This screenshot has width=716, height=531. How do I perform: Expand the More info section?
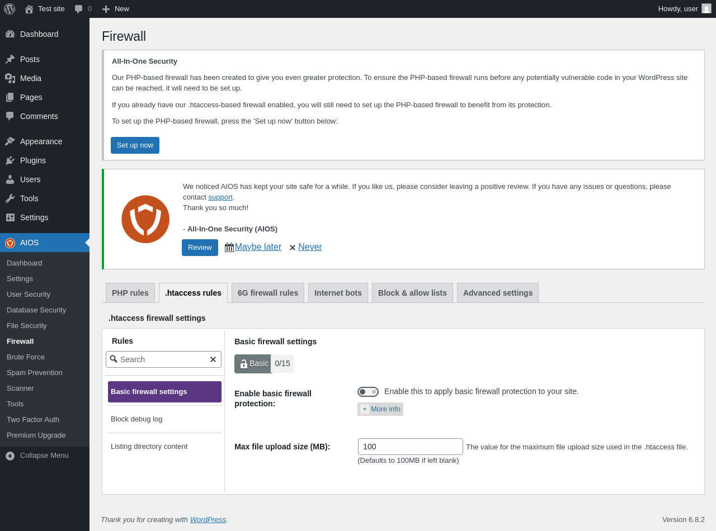[x=380, y=409]
